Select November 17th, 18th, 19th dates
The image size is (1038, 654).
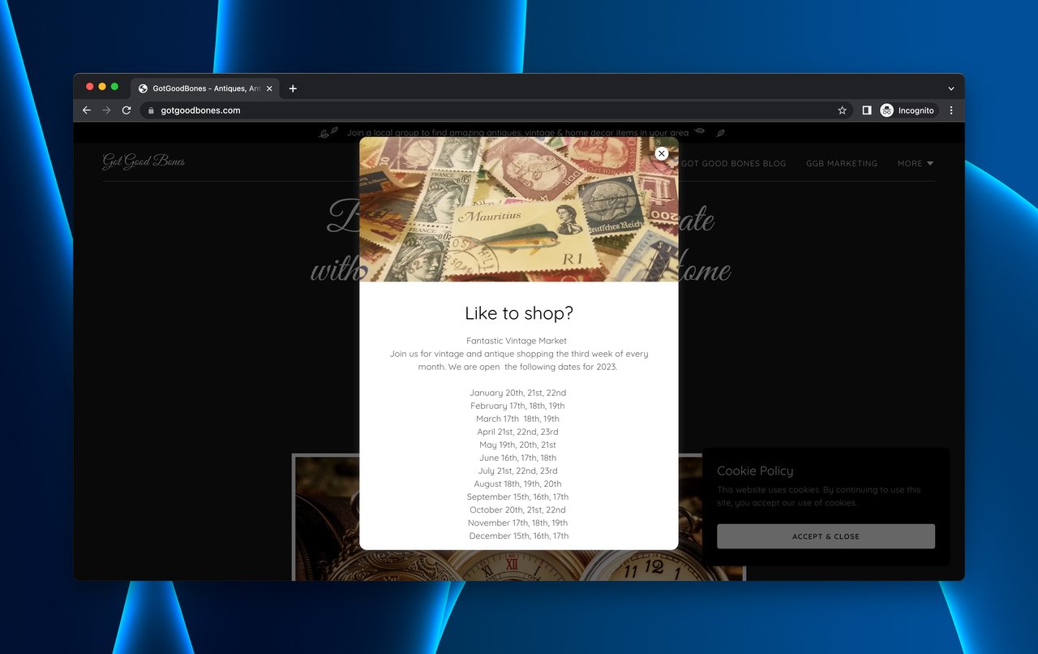(517, 523)
